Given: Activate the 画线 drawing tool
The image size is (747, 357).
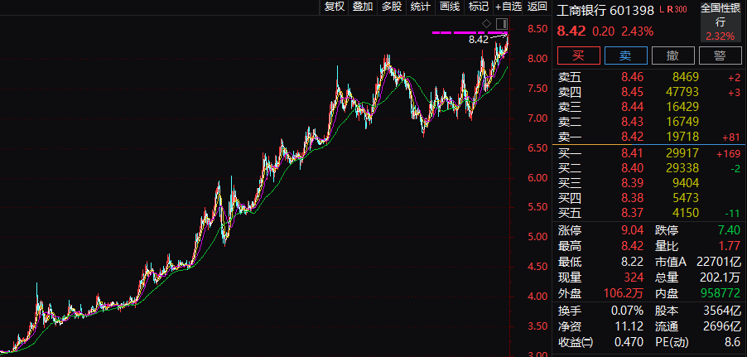Looking at the screenshot, I should point(450,6).
